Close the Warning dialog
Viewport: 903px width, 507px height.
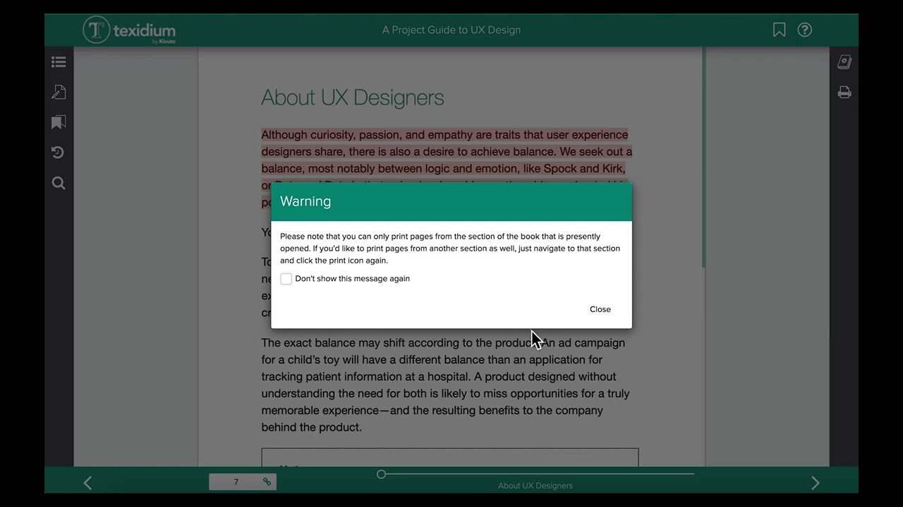coord(600,309)
